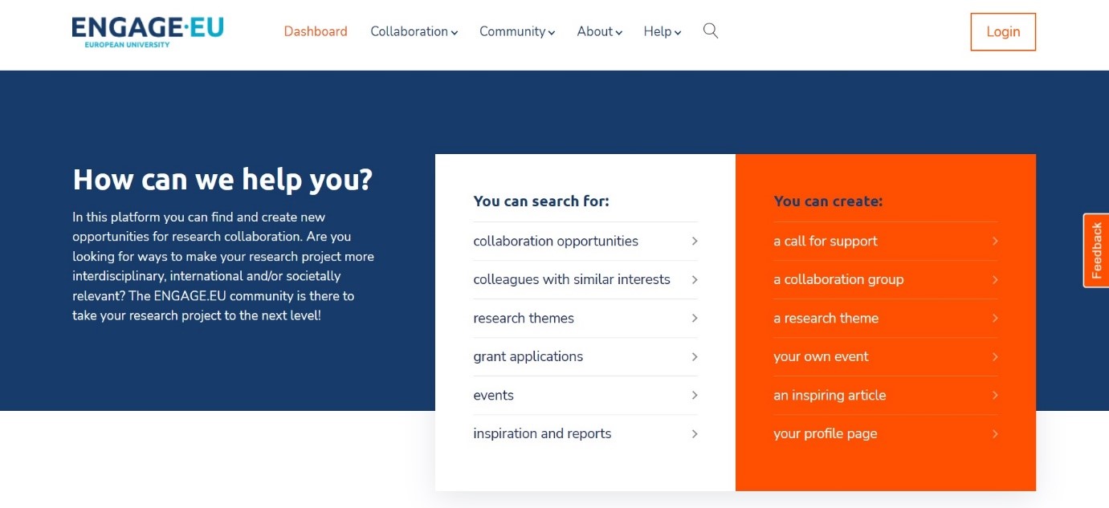This screenshot has height=508, width=1109.
Task: Open the events search link
Action: tap(493, 395)
